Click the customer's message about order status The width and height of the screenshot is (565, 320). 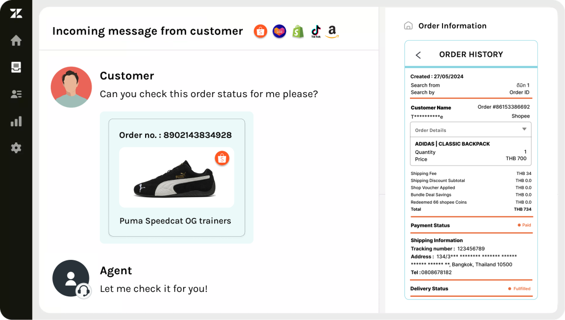click(x=209, y=94)
